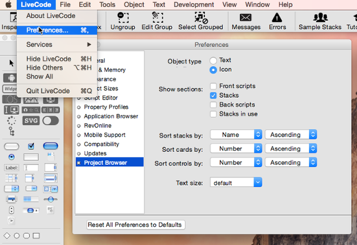Open the Object menu
The image size is (357, 245).
coord(134,5)
